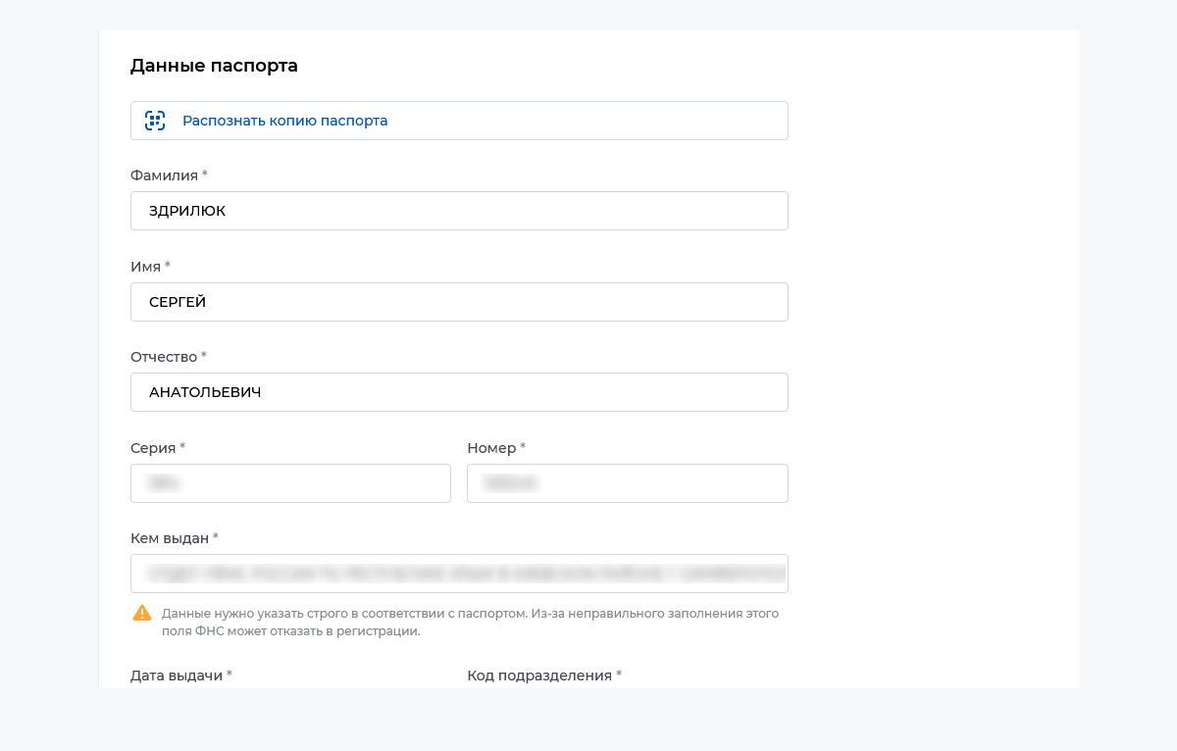Select the Отчество input field
This screenshot has width=1177, height=751.
click(x=459, y=392)
